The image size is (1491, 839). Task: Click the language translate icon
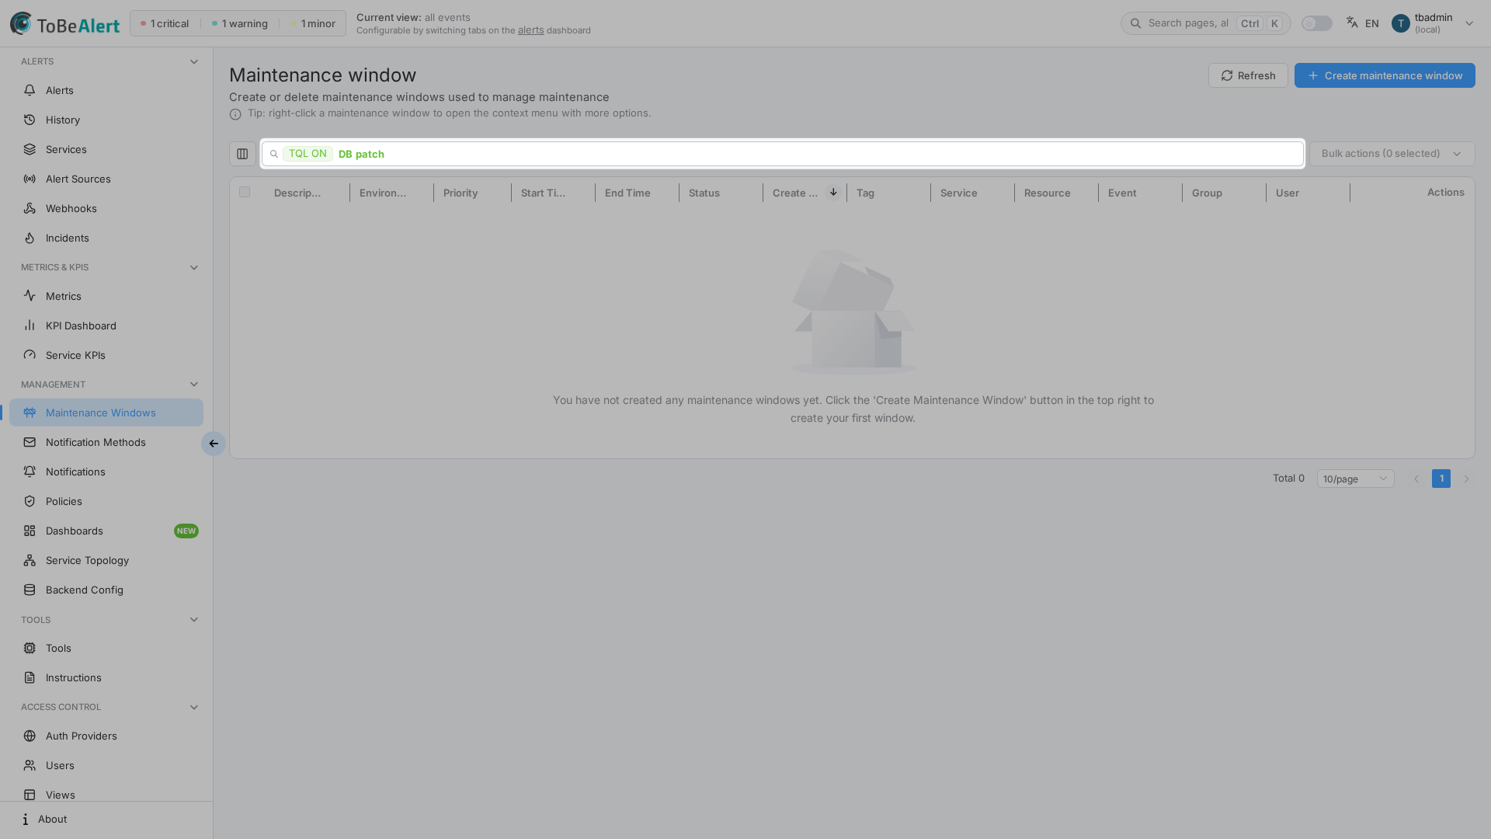tap(1352, 23)
